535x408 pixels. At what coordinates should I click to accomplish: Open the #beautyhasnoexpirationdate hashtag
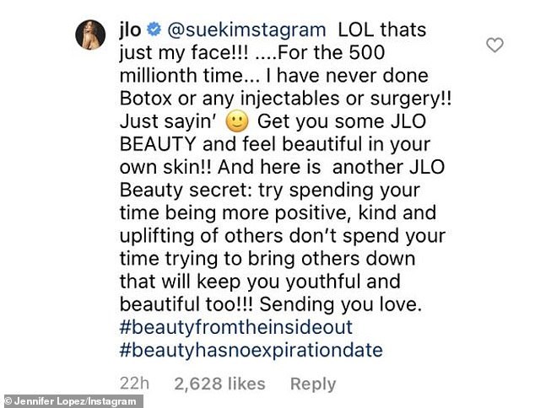[x=251, y=350]
